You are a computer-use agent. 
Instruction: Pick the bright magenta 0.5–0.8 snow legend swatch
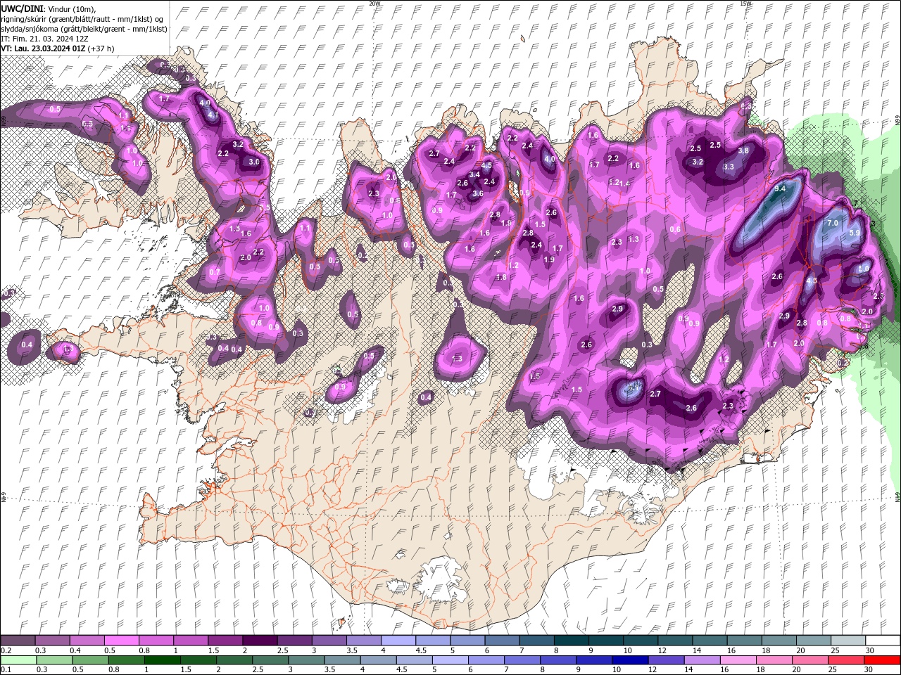pos(121,641)
